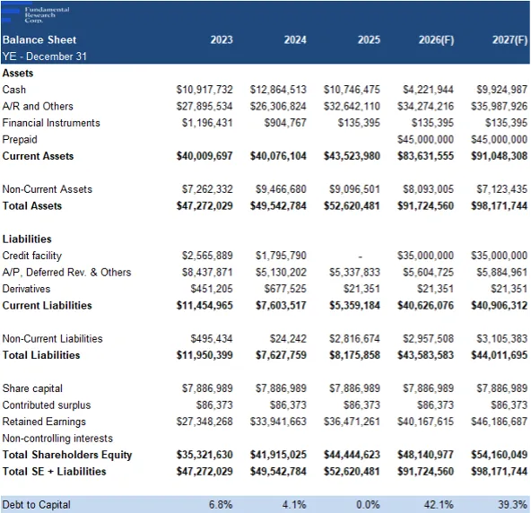Click Current Liabilities value for 2027(F)
531x513 pixels.
[x=500, y=306]
